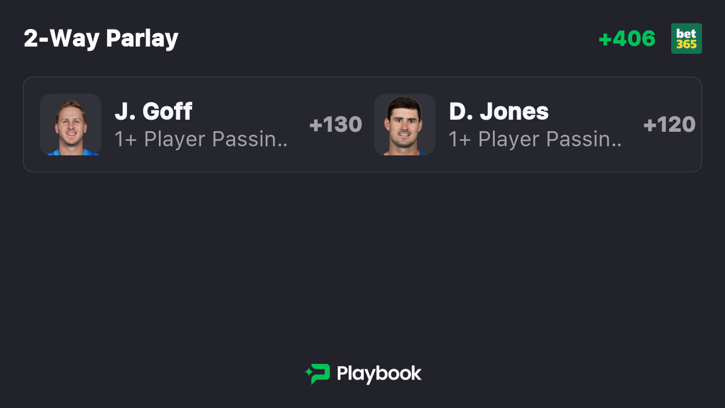Viewport: 725px width, 408px height.
Task: Click the green +406 parlay odds
Action: (x=627, y=39)
